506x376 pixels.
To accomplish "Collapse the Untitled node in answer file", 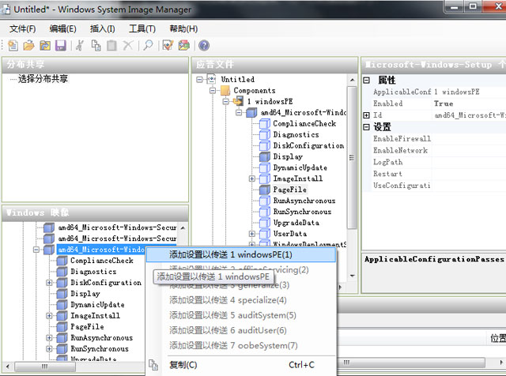I will [199, 79].
